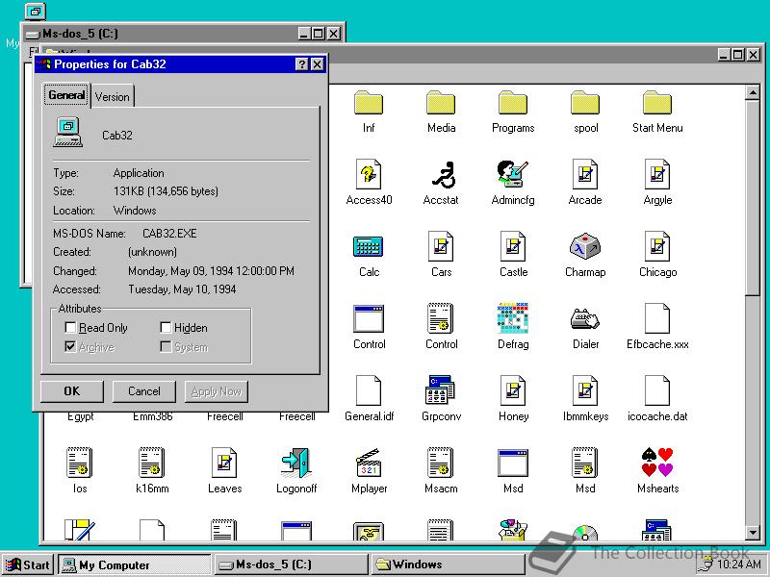
Task: Switch to My Computer taskbar button
Action: pos(135,564)
